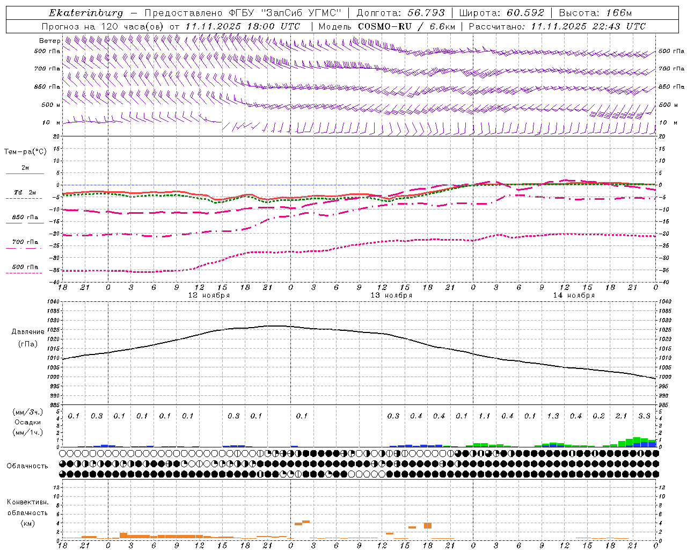The height and width of the screenshot is (550, 687).
Task: Click the '1.3' precipitation value
Action: click(553, 416)
